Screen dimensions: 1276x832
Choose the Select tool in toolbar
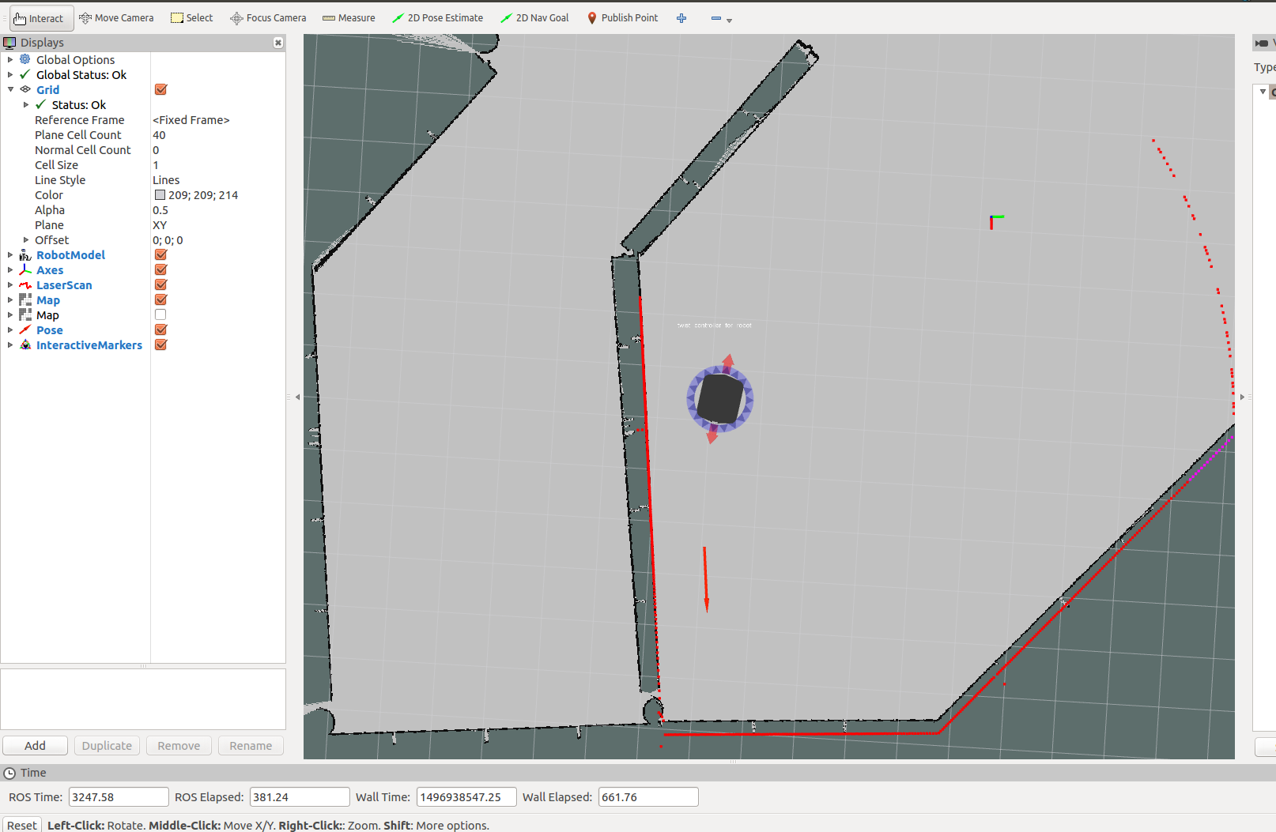point(192,18)
